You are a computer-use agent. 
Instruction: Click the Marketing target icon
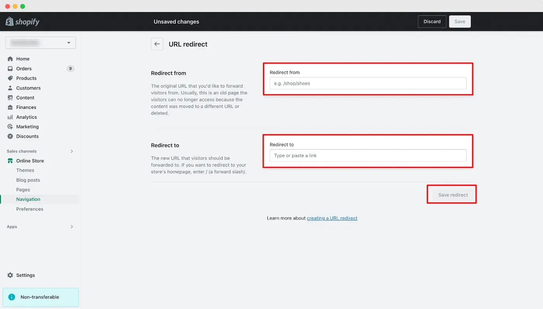point(10,127)
